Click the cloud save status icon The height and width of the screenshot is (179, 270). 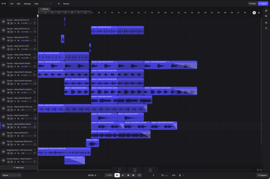59,4
